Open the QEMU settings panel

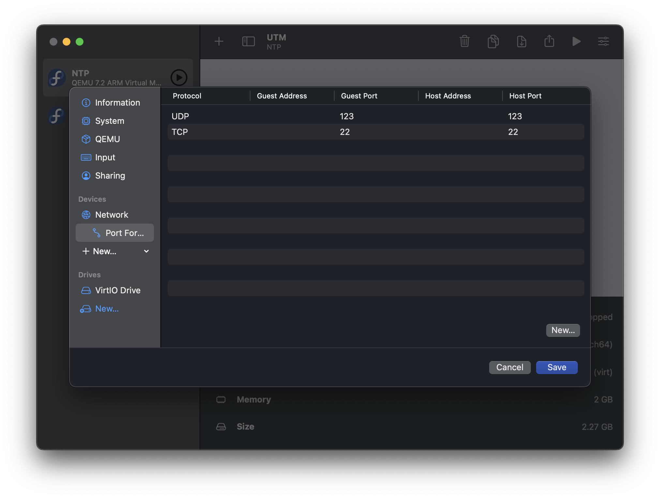[x=108, y=139]
